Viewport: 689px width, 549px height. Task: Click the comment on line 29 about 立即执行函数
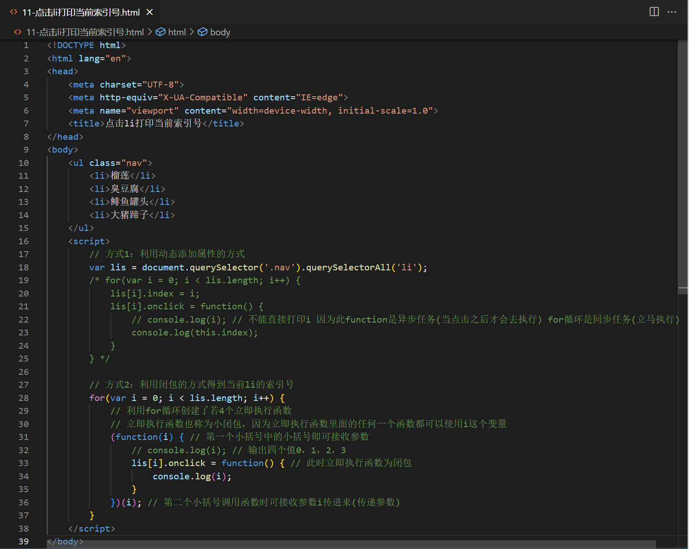[x=201, y=411]
